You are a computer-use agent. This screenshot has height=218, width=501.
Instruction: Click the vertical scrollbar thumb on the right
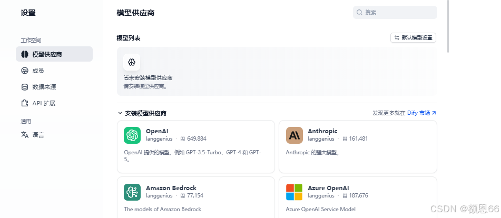click(x=448, y=26)
